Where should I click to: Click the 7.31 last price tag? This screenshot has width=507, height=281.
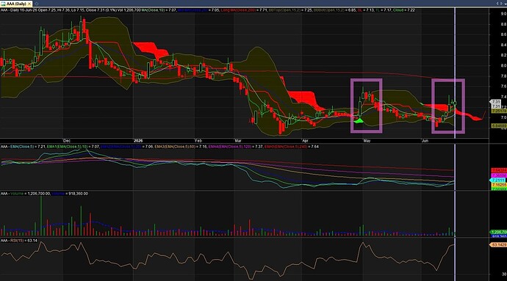click(x=496, y=102)
